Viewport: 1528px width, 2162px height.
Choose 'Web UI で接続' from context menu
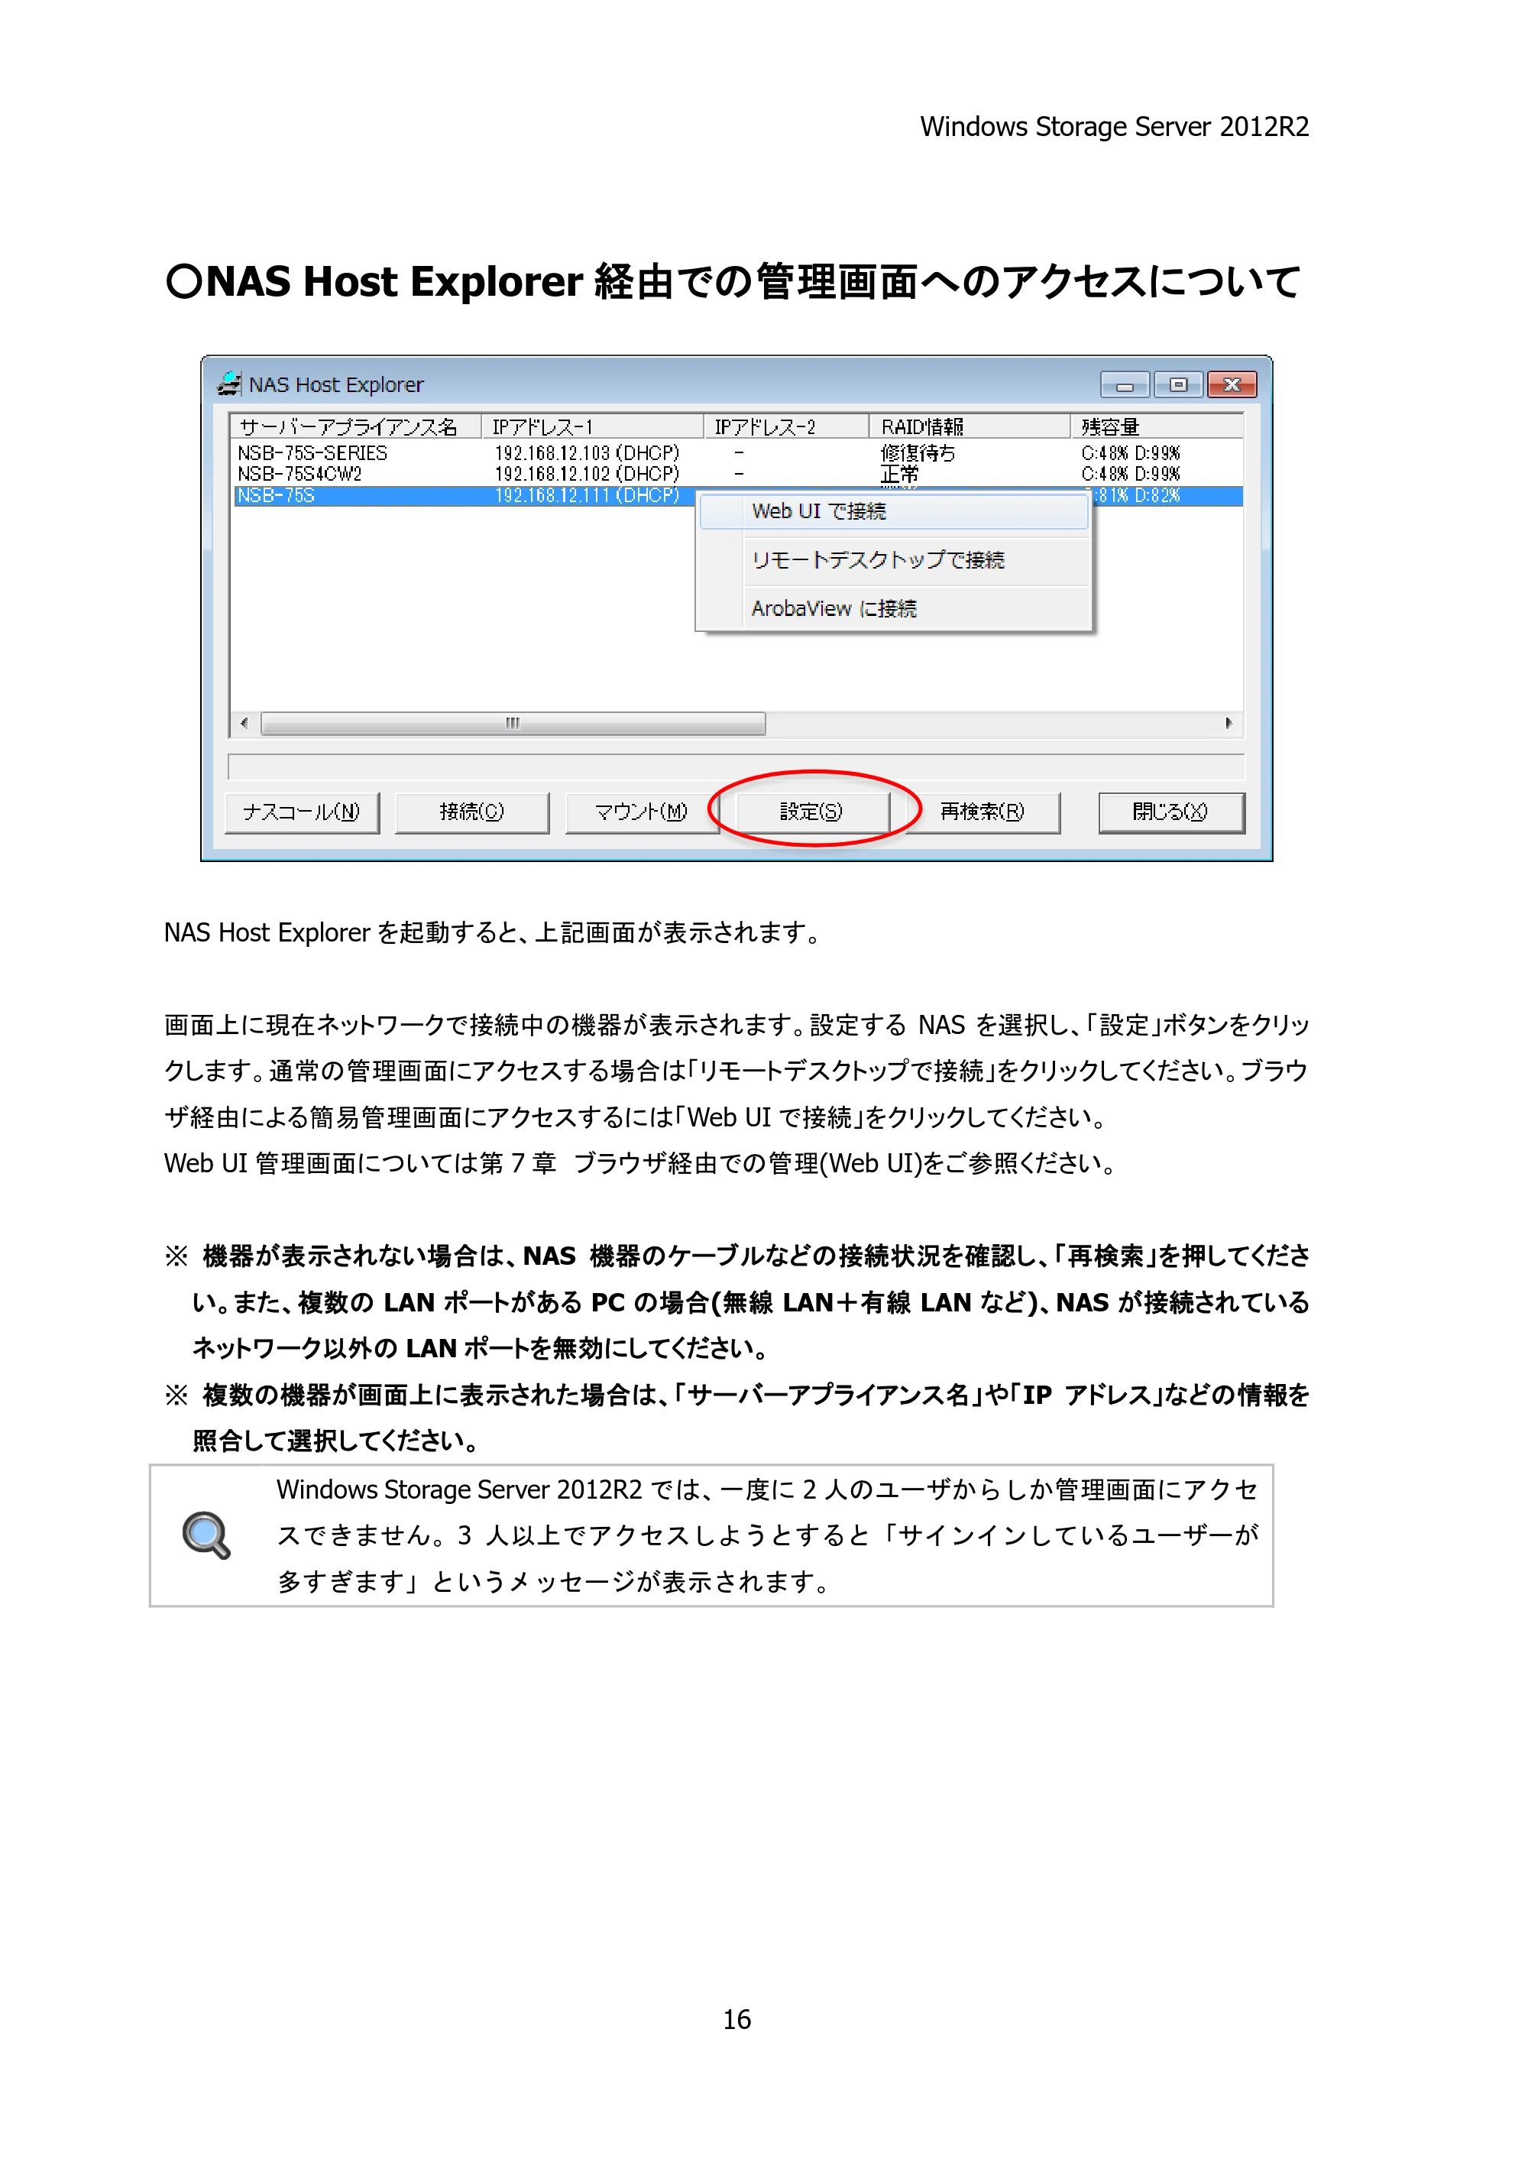895,511
